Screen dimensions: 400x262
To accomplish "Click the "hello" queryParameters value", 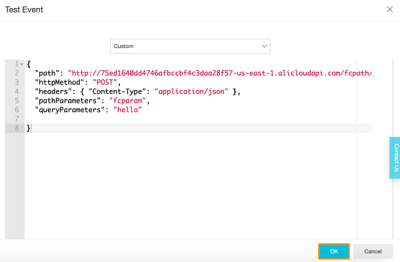I will click(127, 110).
